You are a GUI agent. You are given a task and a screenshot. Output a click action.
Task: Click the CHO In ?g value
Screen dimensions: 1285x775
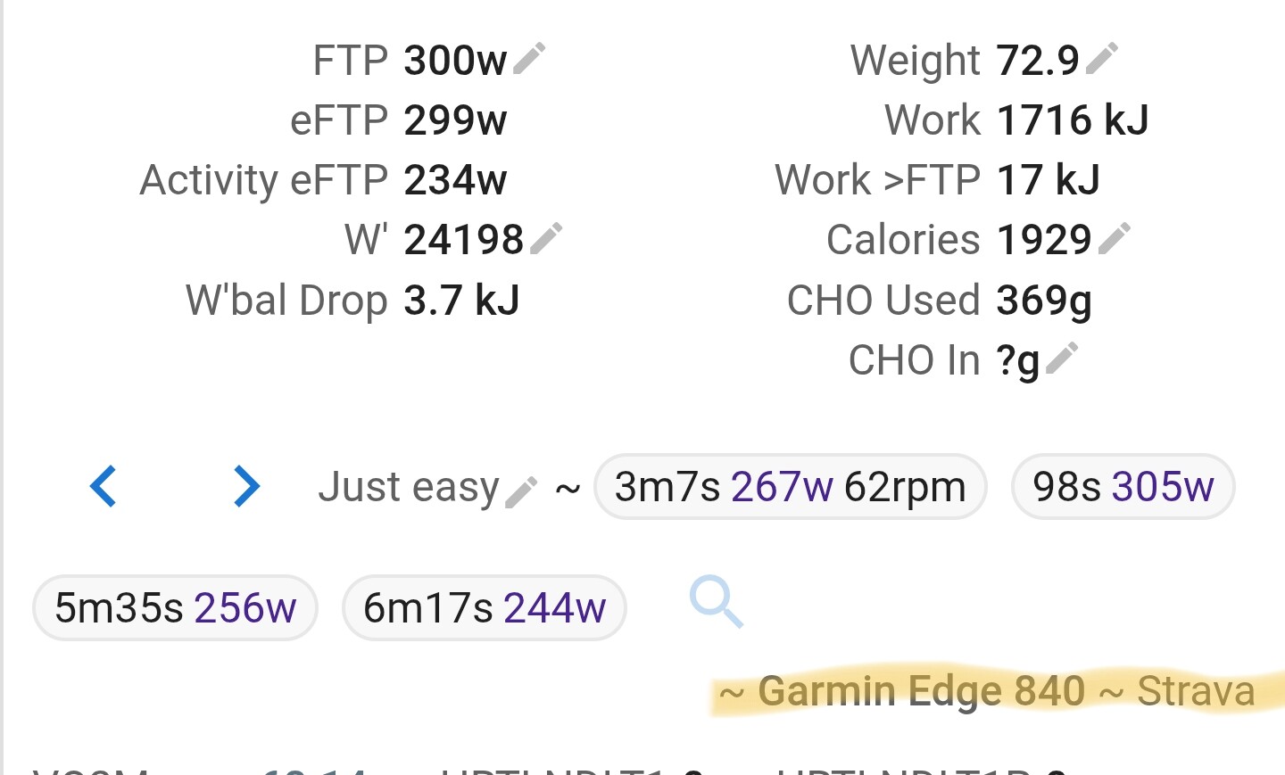pyautogui.click(x=1018, y=360)
